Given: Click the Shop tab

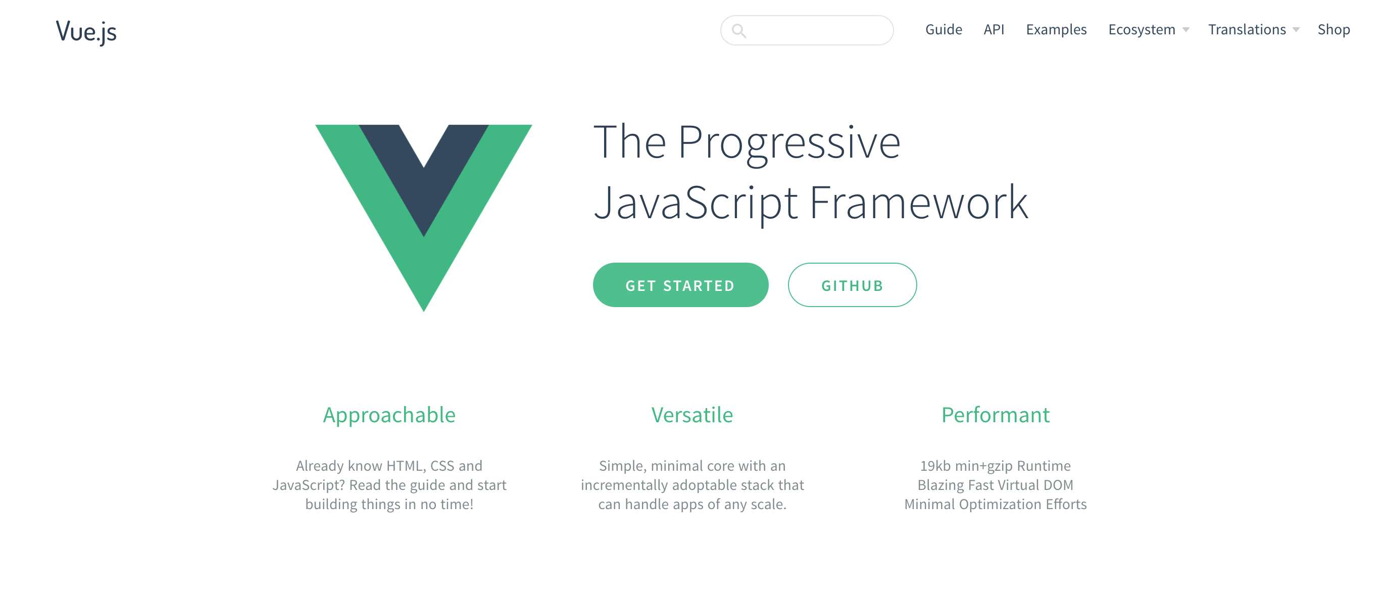Looking at the screenshot, I should (1334, 29).
